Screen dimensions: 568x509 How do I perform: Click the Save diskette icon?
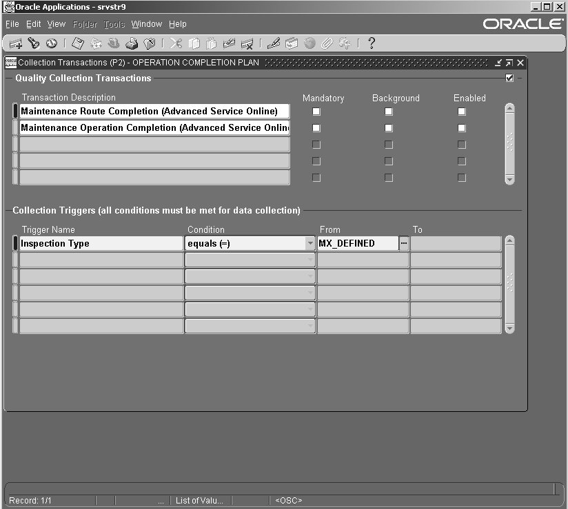[x=78, y=43]
